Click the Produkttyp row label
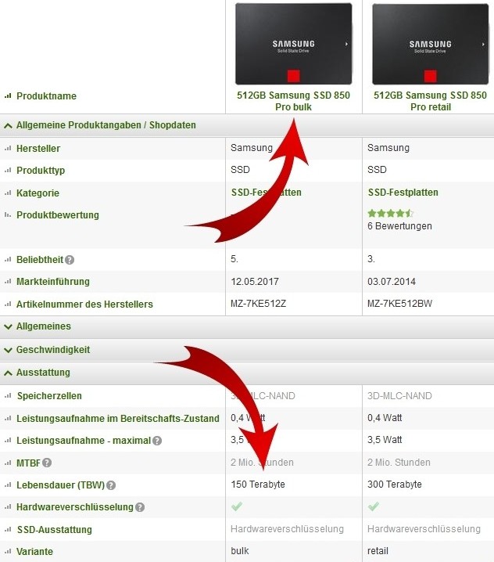This screenshot has height=562, width=494. [x=41, y=171]
